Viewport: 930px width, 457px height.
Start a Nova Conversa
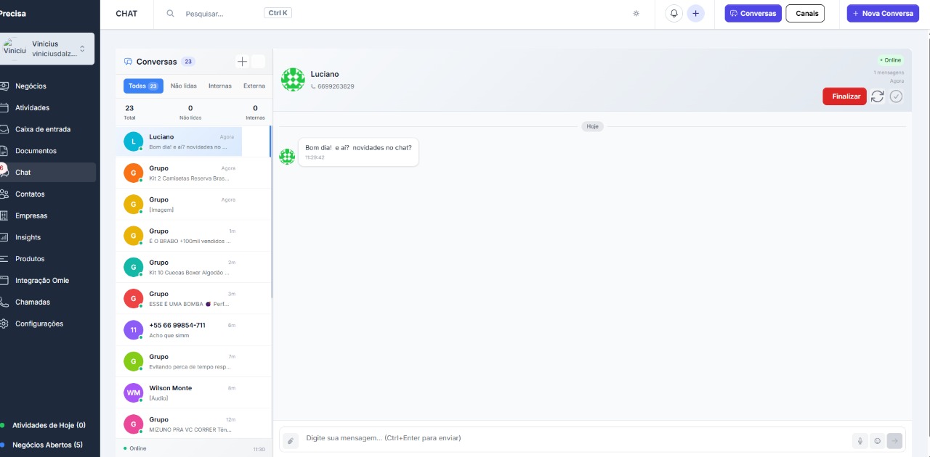pyautogui.click(x=883, y=14)
